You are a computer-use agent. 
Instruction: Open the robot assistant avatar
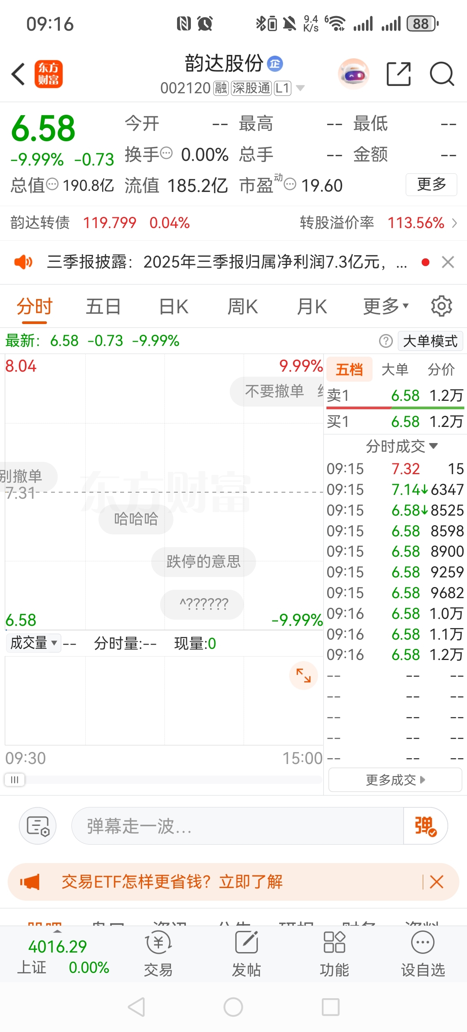click(354, 74)
